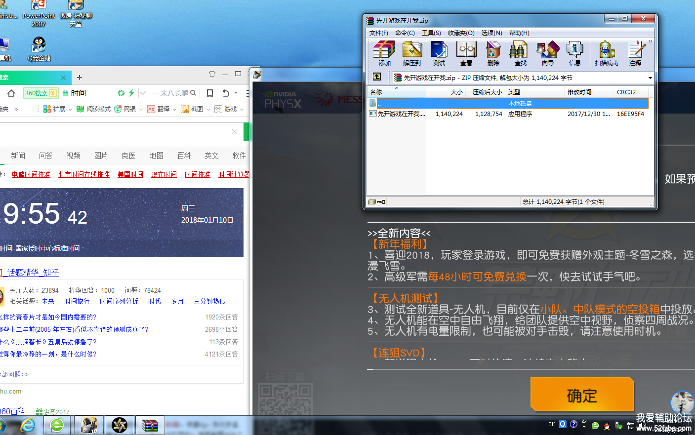Click the search magnifier icon in browser
This screenshot has width=695, height=435.
pos(193,93)
